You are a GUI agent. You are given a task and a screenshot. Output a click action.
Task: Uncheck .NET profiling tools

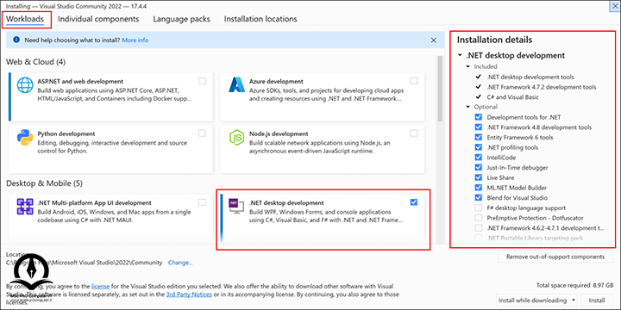tap(479, 147)
